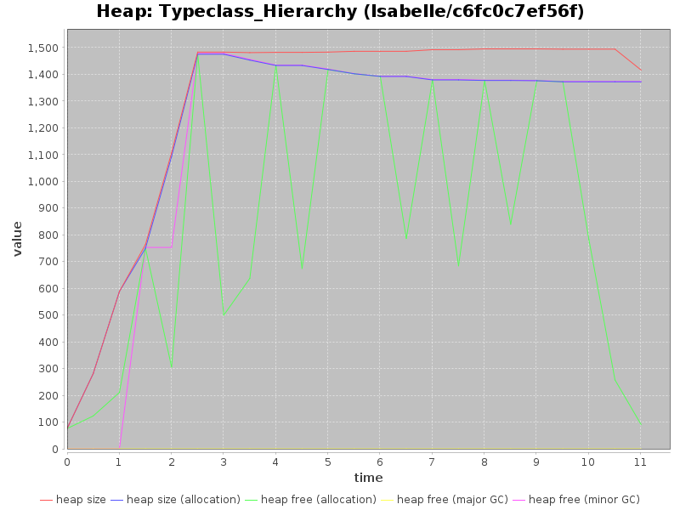This screenshot has width=680, height=510.
Task: Click the magenta line start at time 1
Action: pyautogui.click(x=119, y=447)
